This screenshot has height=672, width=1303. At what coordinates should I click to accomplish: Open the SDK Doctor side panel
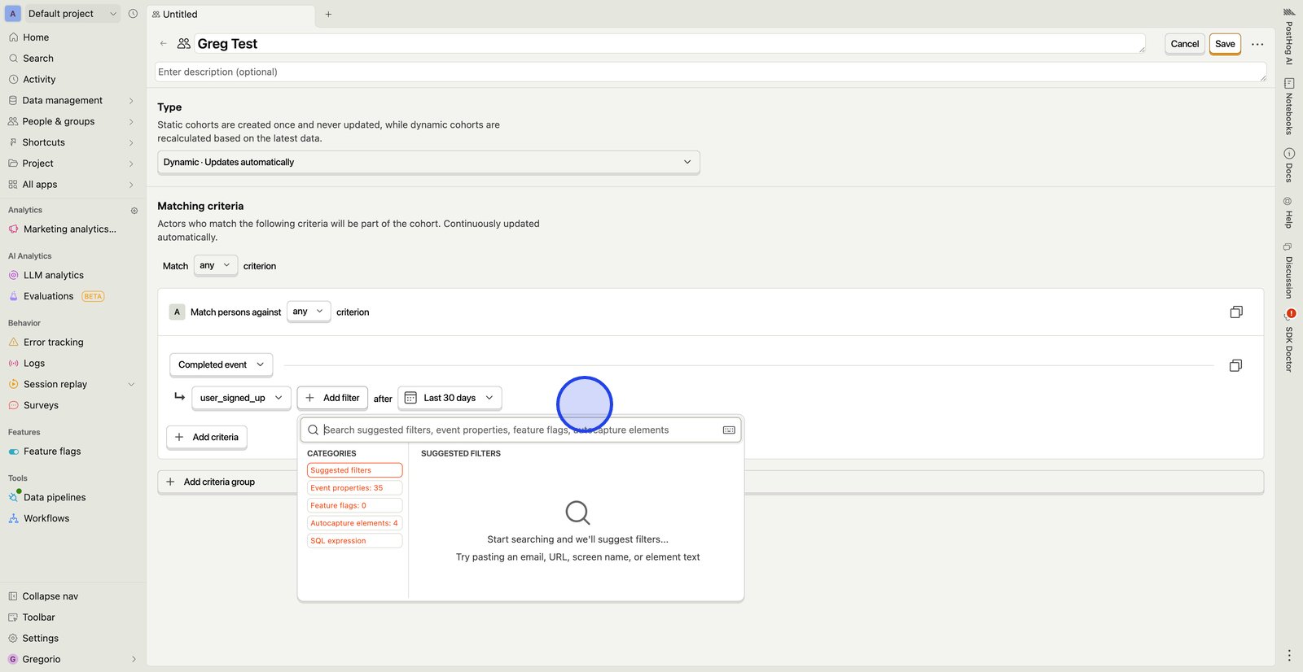pyautogui.click(x=1289, y=342)
